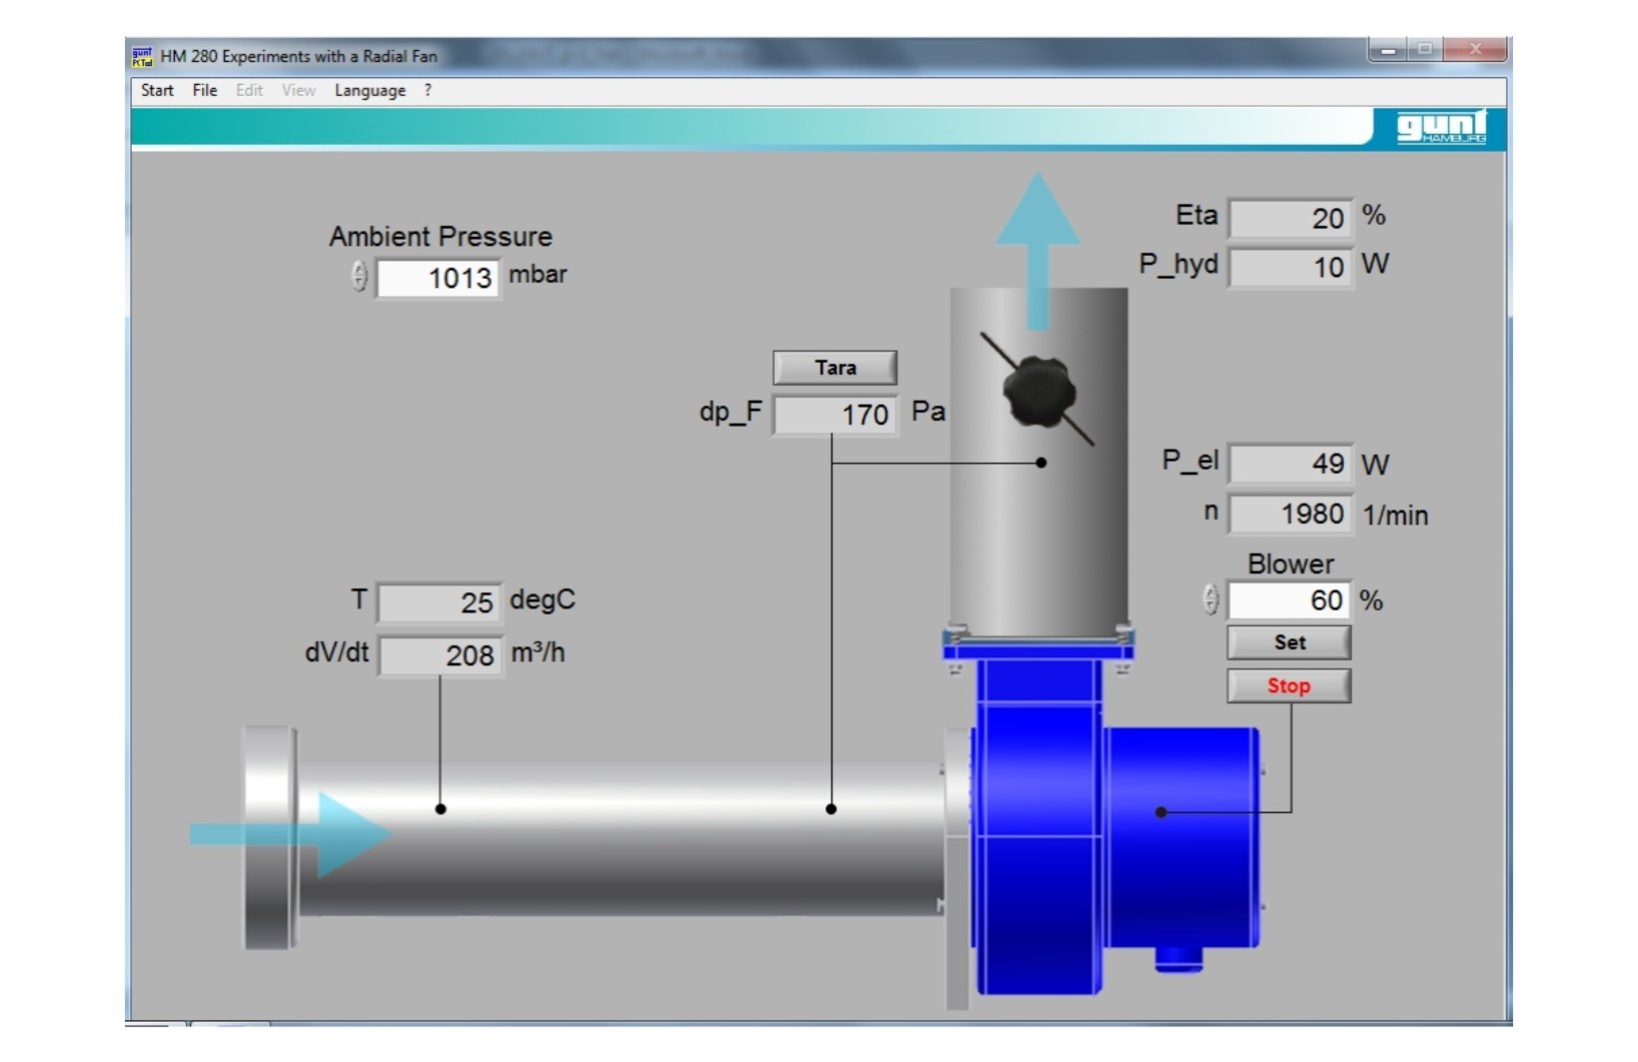Minimize the HM 280 window

[1388, 49]
